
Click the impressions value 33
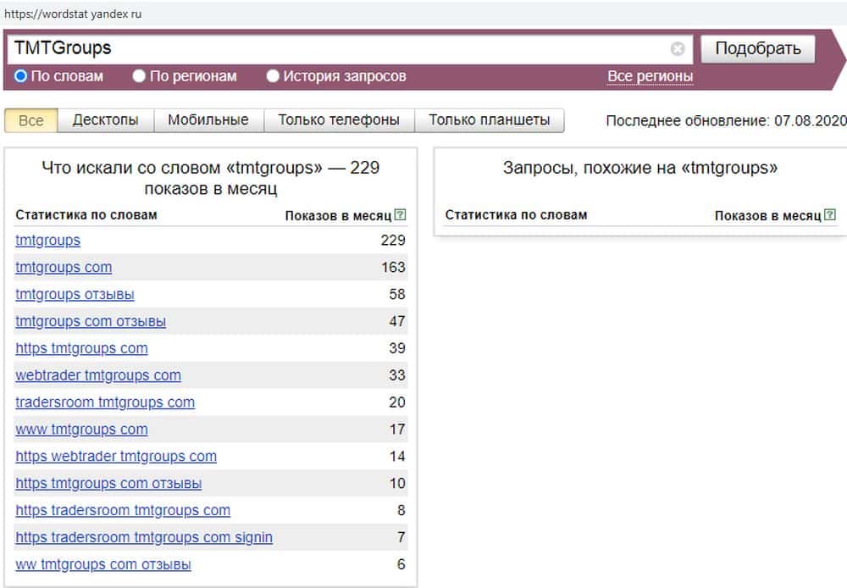click(397, 375)
